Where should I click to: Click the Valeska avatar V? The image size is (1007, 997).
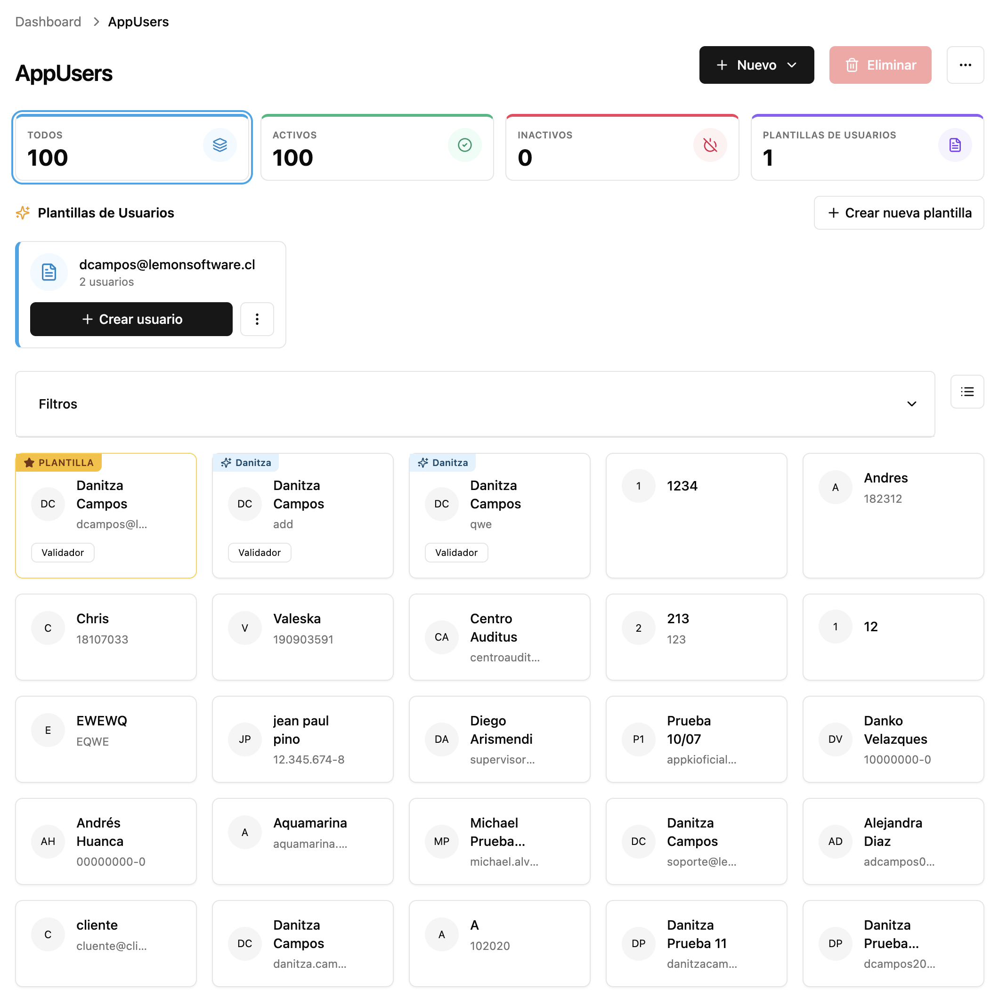tap(244, 627)
